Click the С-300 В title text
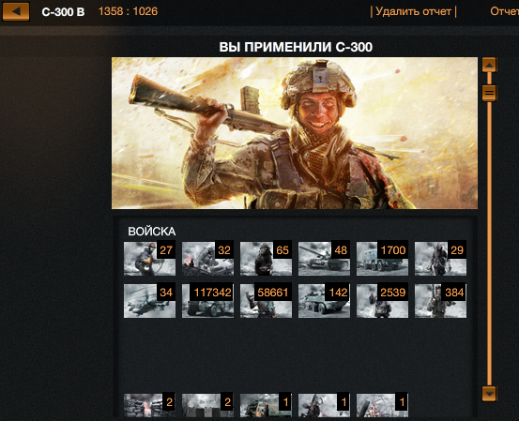519x421 pixels. (63, 12)
